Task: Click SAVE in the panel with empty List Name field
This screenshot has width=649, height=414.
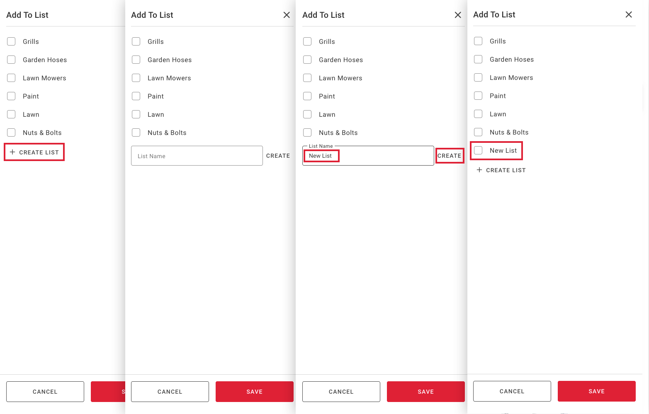Action: (x=254, y=392)
